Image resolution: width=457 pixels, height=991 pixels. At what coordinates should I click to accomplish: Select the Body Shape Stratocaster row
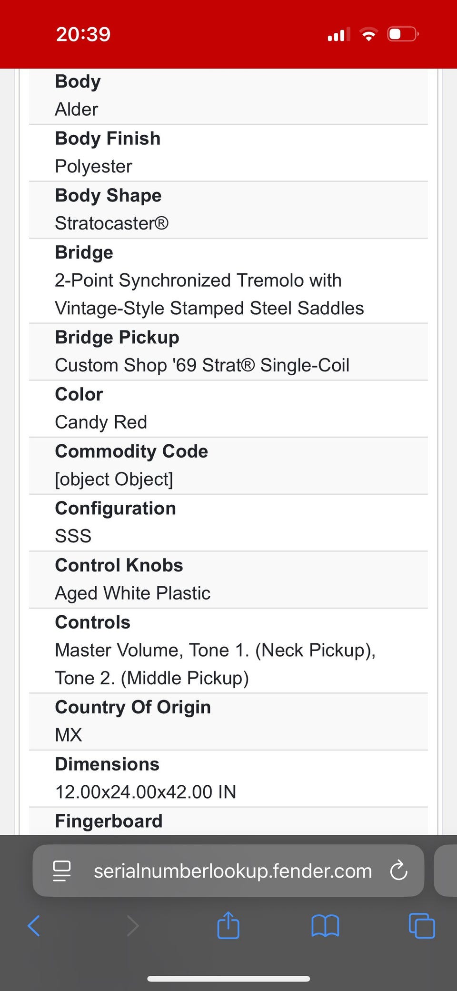(x=228, y=210)
